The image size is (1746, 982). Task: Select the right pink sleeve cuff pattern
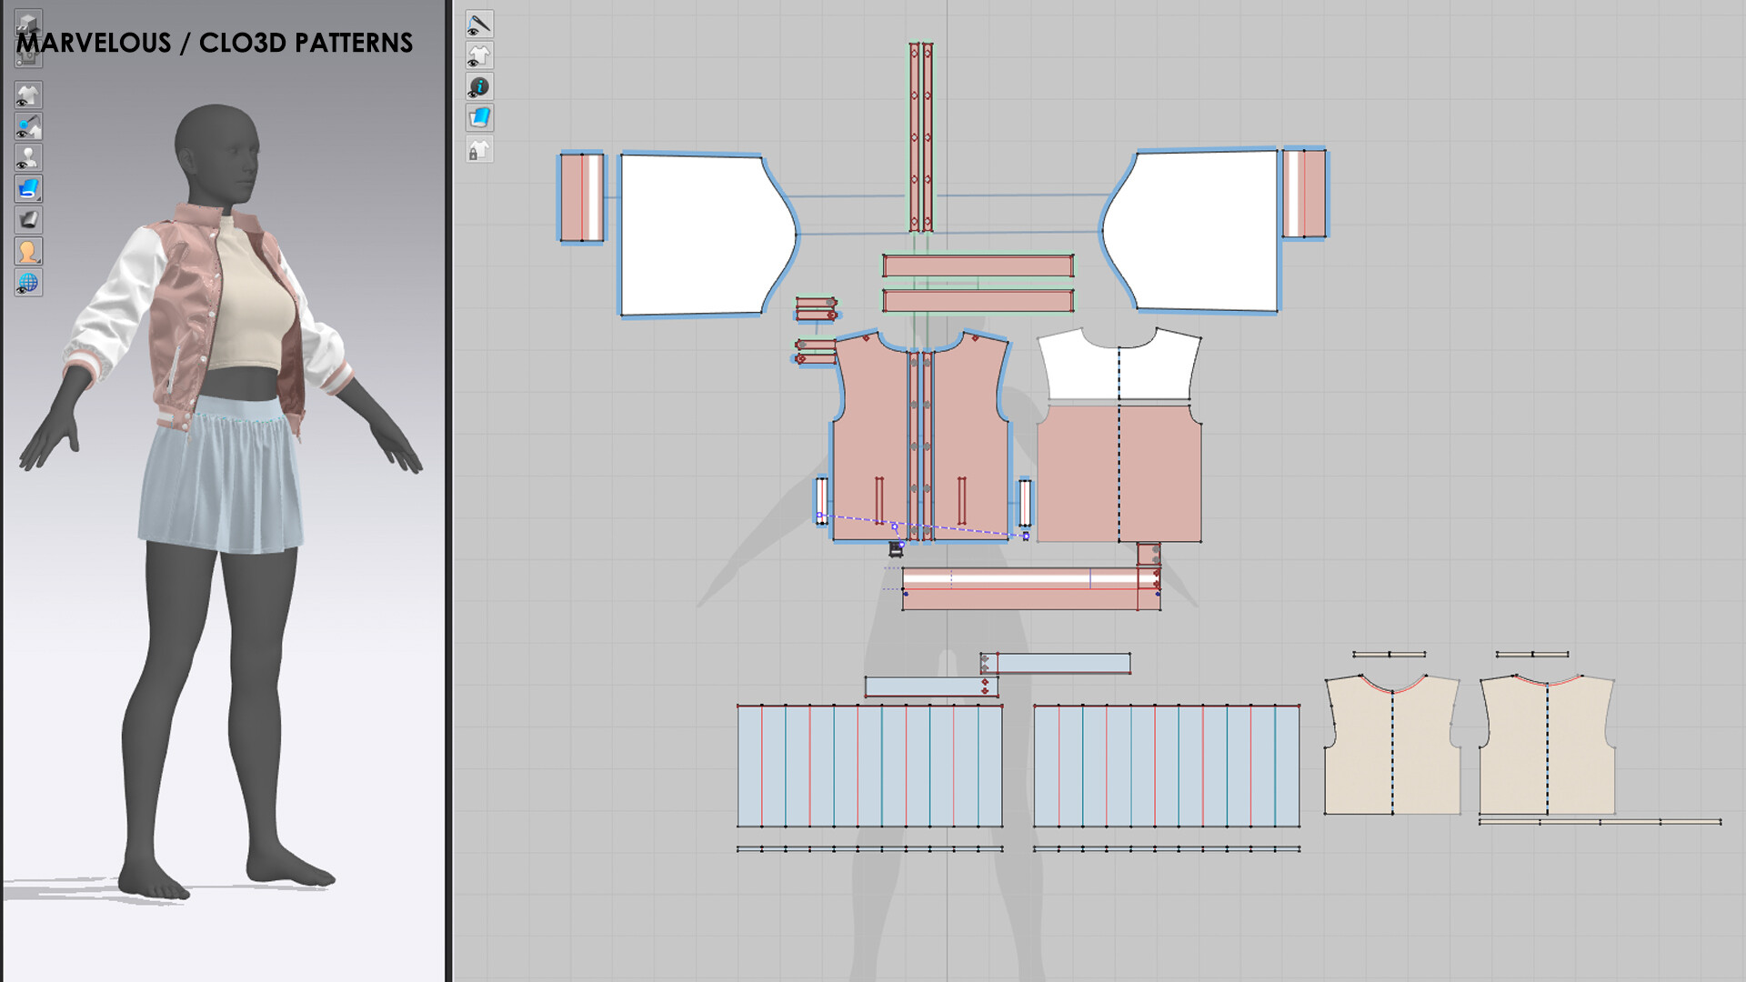click(1304, 193)
